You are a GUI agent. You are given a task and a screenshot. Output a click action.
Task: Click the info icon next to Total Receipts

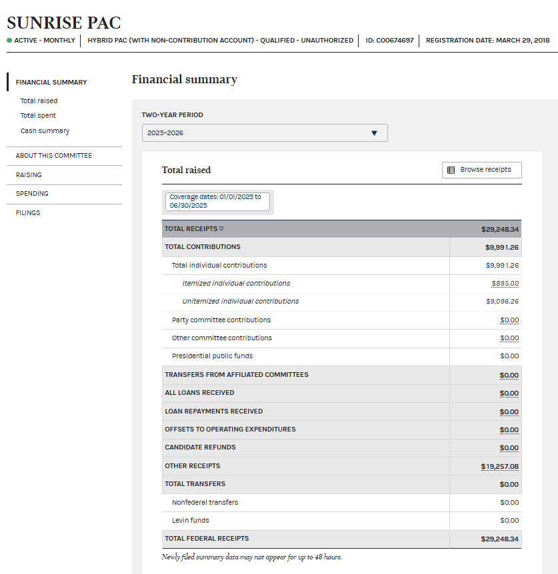[x=221, y=228]
